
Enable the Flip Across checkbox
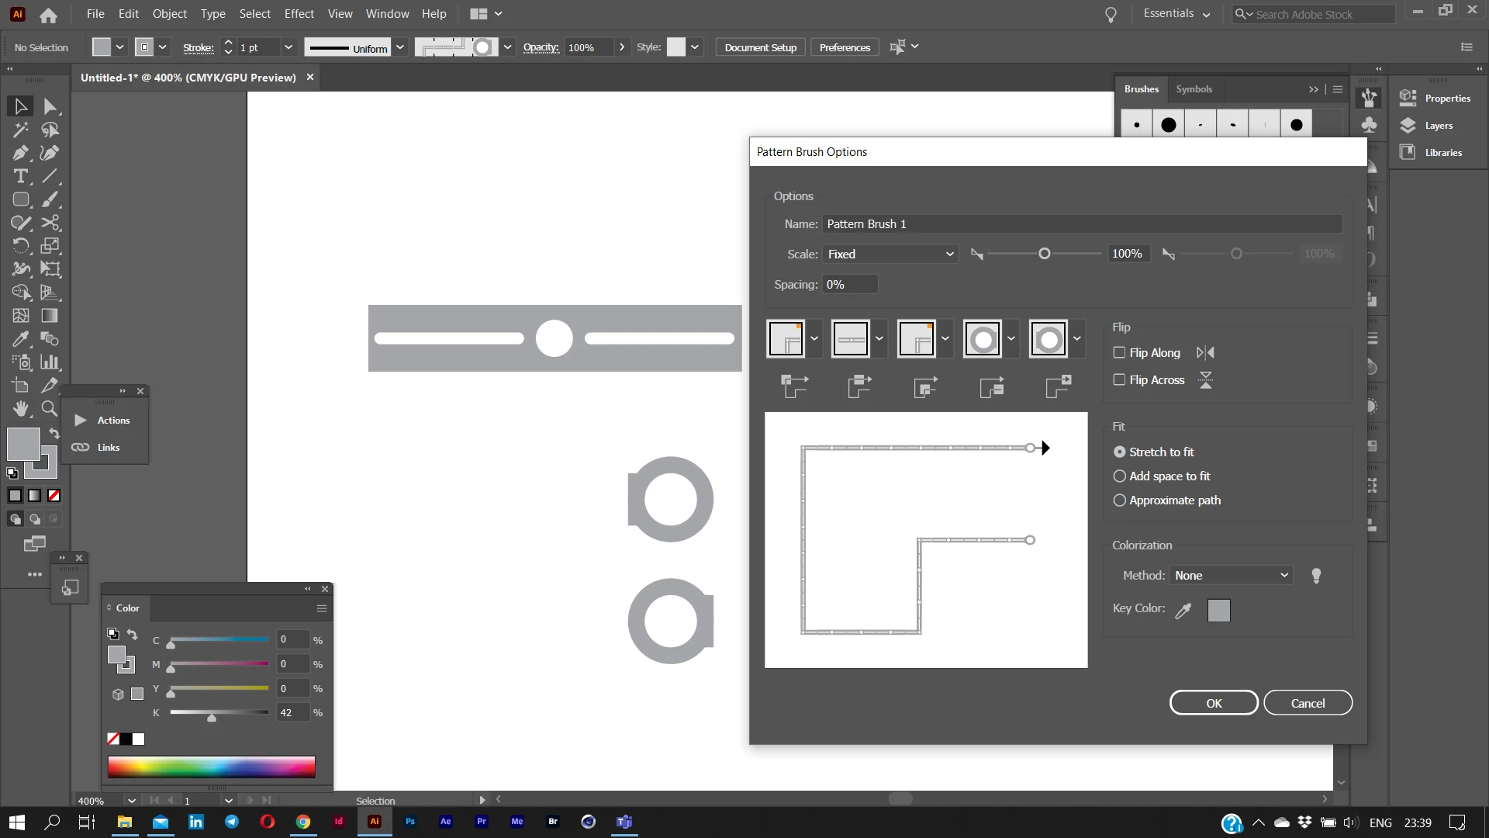(x=1119, y=379)
